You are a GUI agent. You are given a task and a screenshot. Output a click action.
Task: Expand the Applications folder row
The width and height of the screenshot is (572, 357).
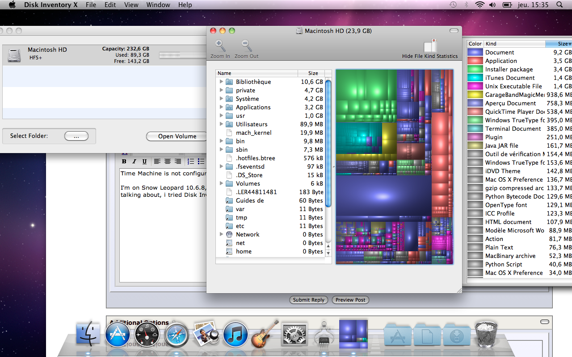point(221,107)
